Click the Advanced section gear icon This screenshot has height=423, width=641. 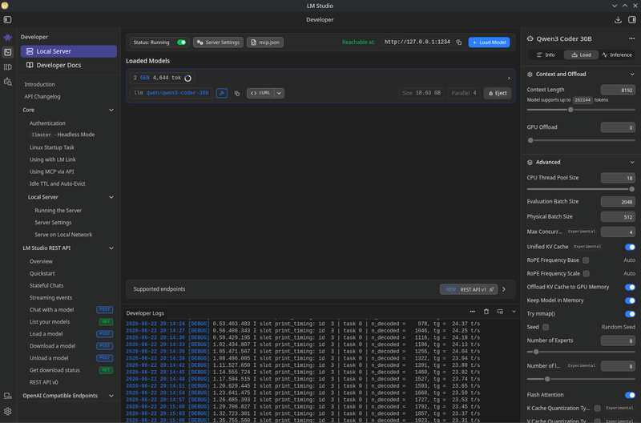(530, 163)
